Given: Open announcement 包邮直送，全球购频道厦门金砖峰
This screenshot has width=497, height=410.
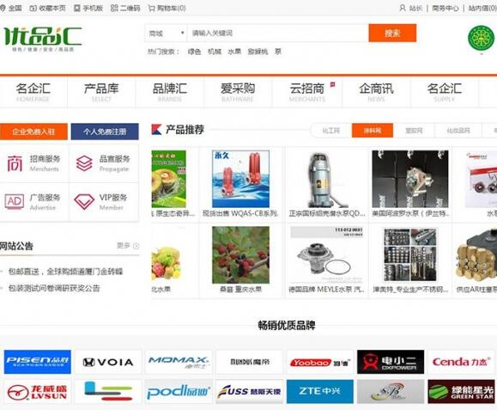Looking at the screenshot, I should (65, 272).
